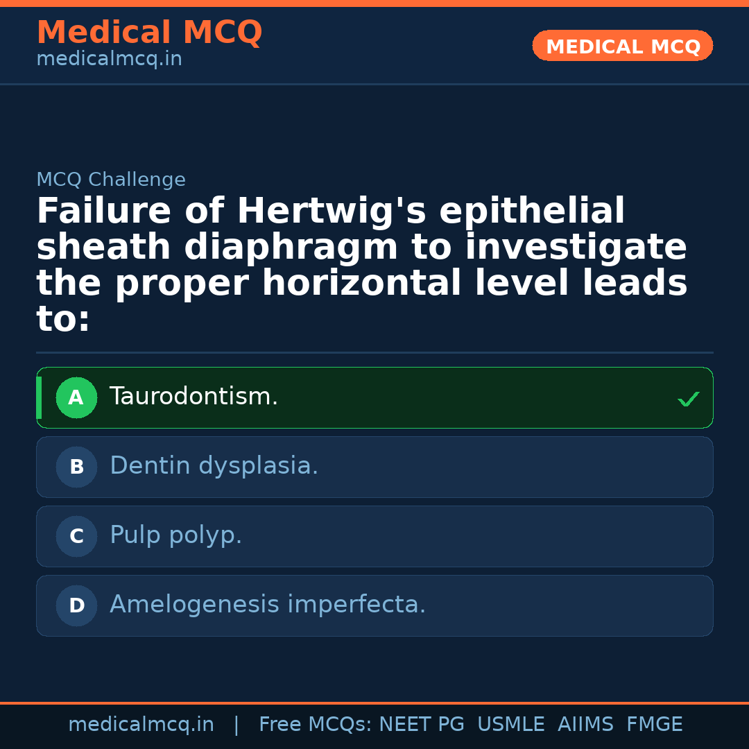Select the Amelogenesis imperfecta answer

tap(268, 605)
